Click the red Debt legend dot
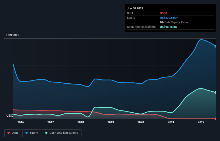This screenshot has width=220, height=141. click(x=9, y=133)
